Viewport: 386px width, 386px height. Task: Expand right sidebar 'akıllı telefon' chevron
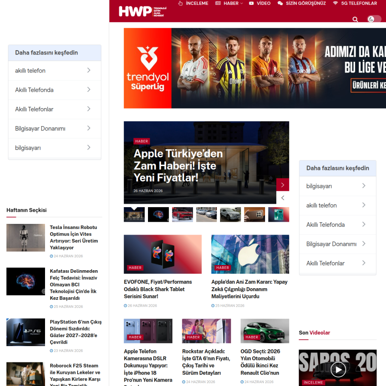pos(364,205)
